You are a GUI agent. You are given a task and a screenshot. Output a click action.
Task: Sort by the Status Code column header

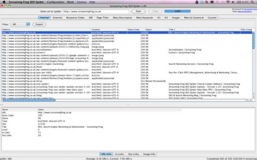pyautogui.click(x=134, y=30)
